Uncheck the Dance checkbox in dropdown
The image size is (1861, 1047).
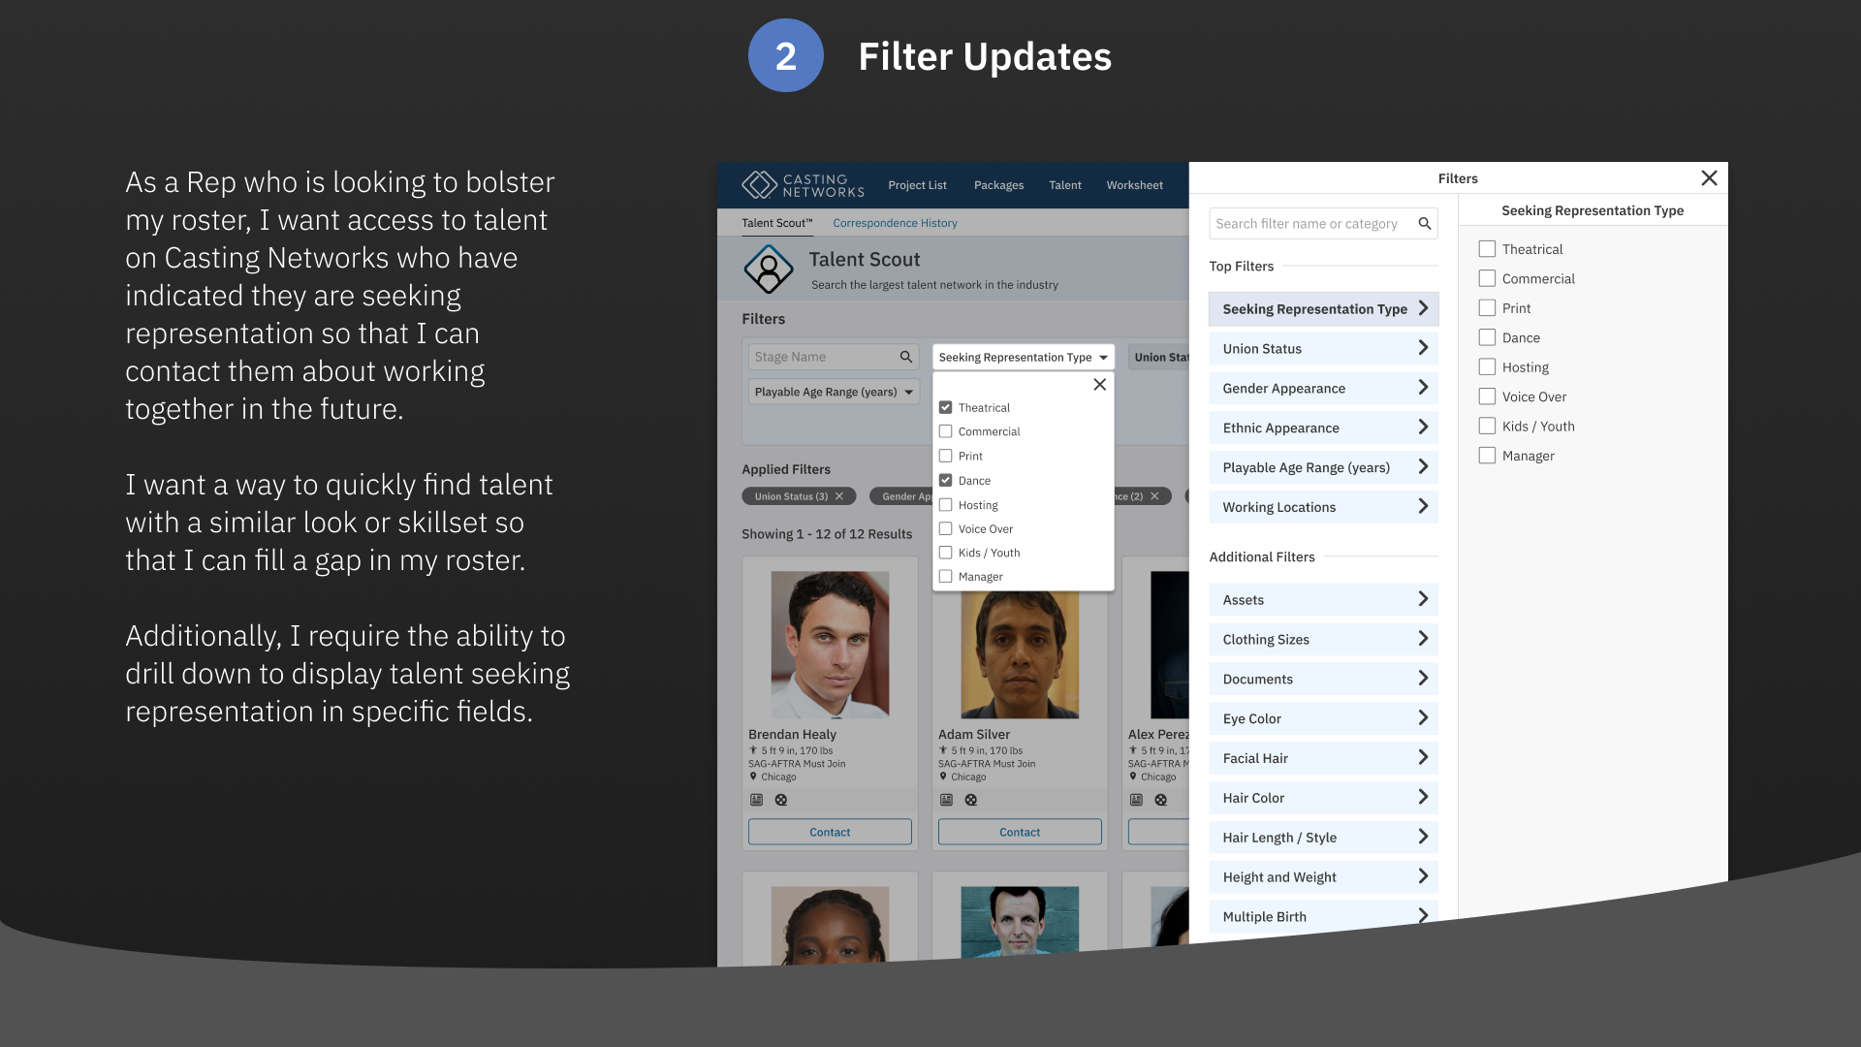pos(945,481)
